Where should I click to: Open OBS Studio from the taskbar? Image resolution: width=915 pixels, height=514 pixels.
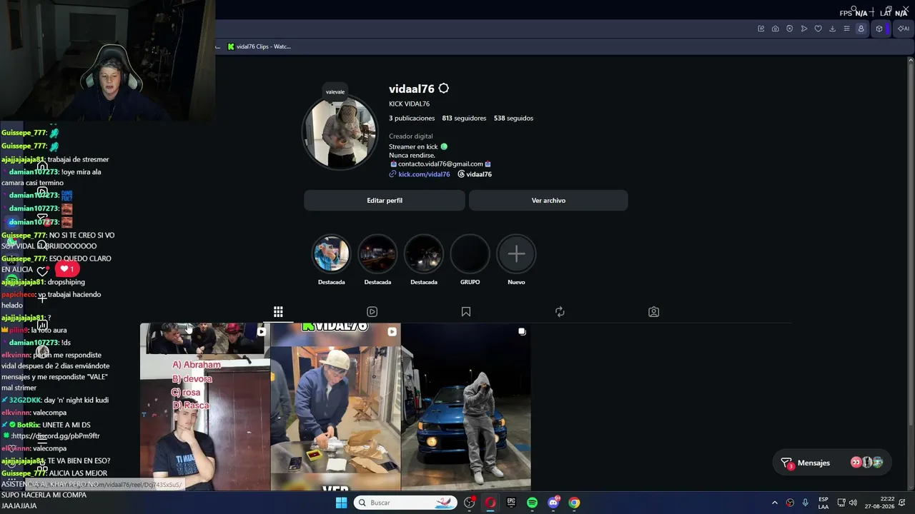coord(469,503)
